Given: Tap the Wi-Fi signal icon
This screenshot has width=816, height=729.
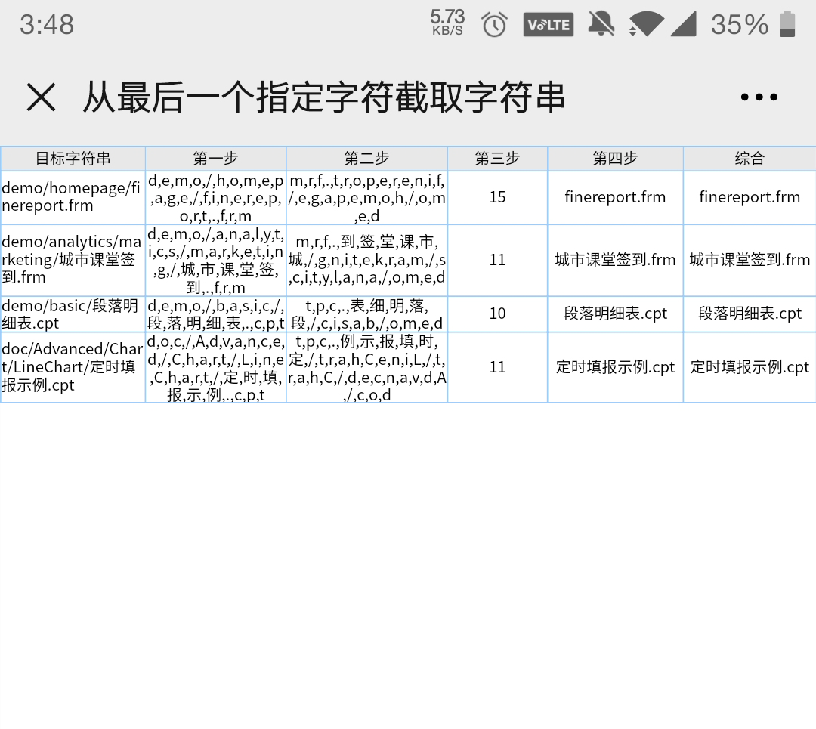Looking at the screenshot, I should (646, 24).
